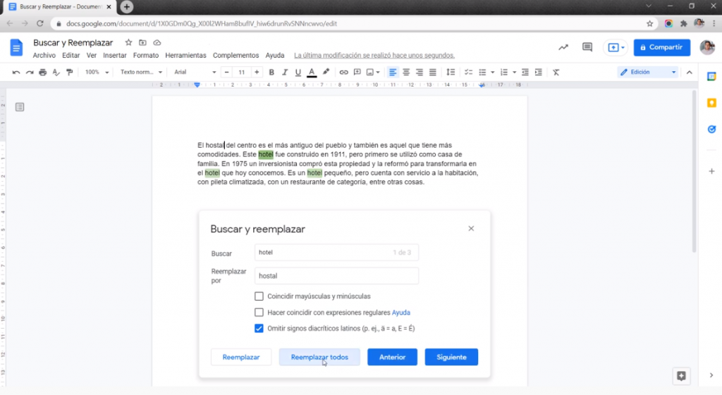Screen dimensions: 722x395
Task: Click the Siguiente button
Action: click(451, 357)
